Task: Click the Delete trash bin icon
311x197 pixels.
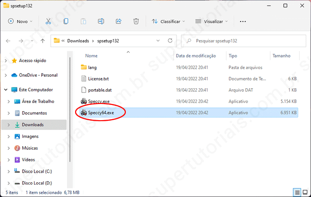Action: point(136,21)
